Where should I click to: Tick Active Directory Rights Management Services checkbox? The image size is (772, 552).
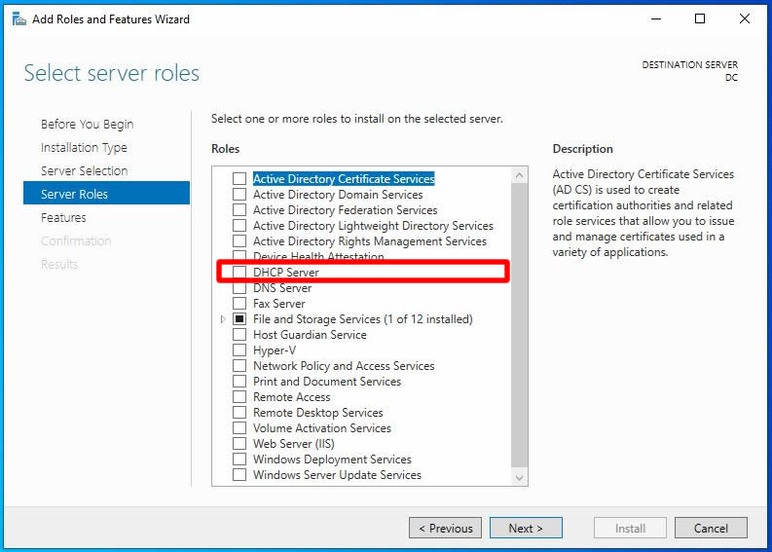239,241
